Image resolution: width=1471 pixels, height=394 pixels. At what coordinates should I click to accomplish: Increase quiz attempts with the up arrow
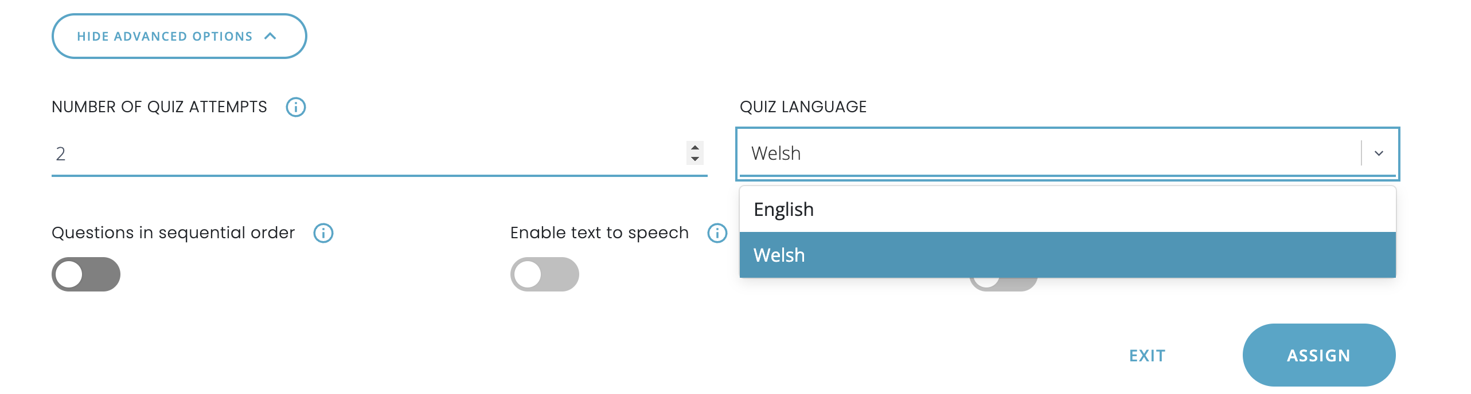694,147
